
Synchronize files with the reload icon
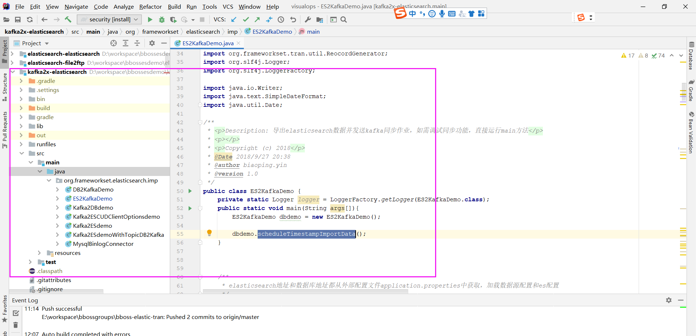point(30,20)
